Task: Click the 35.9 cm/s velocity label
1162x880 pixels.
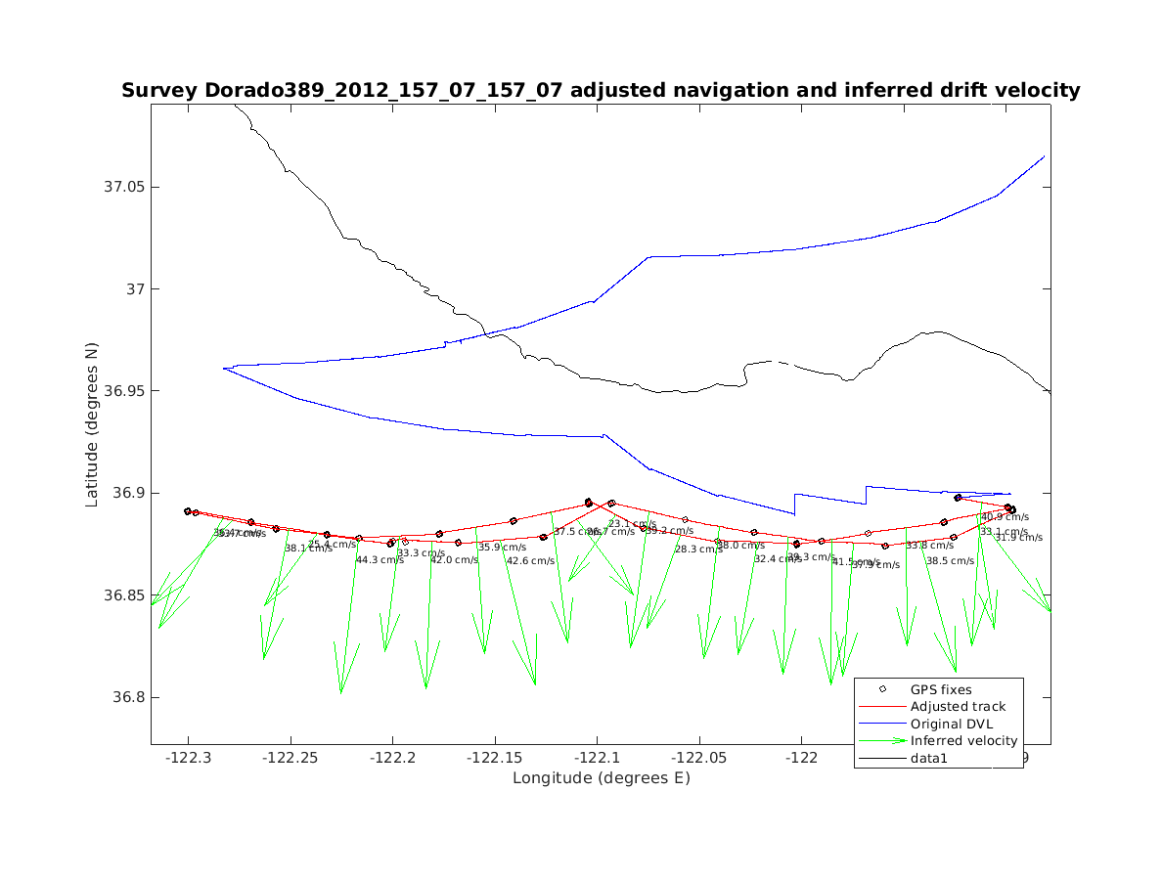Action: click(503, 548)
